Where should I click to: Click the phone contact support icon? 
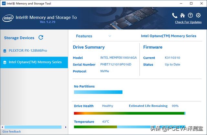tap(175, 16)
